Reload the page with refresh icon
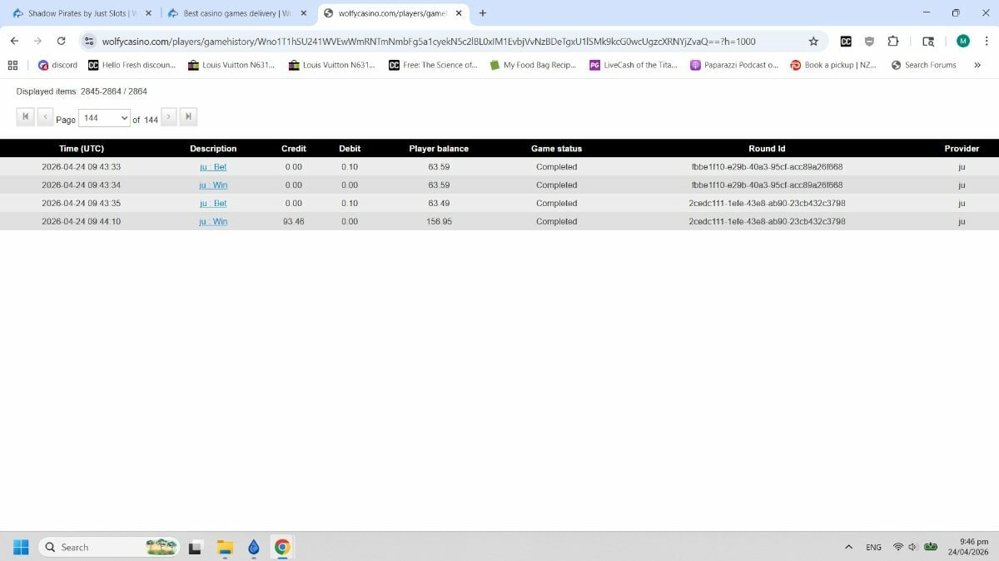The image size is (999, 561). tap(61, 41)
